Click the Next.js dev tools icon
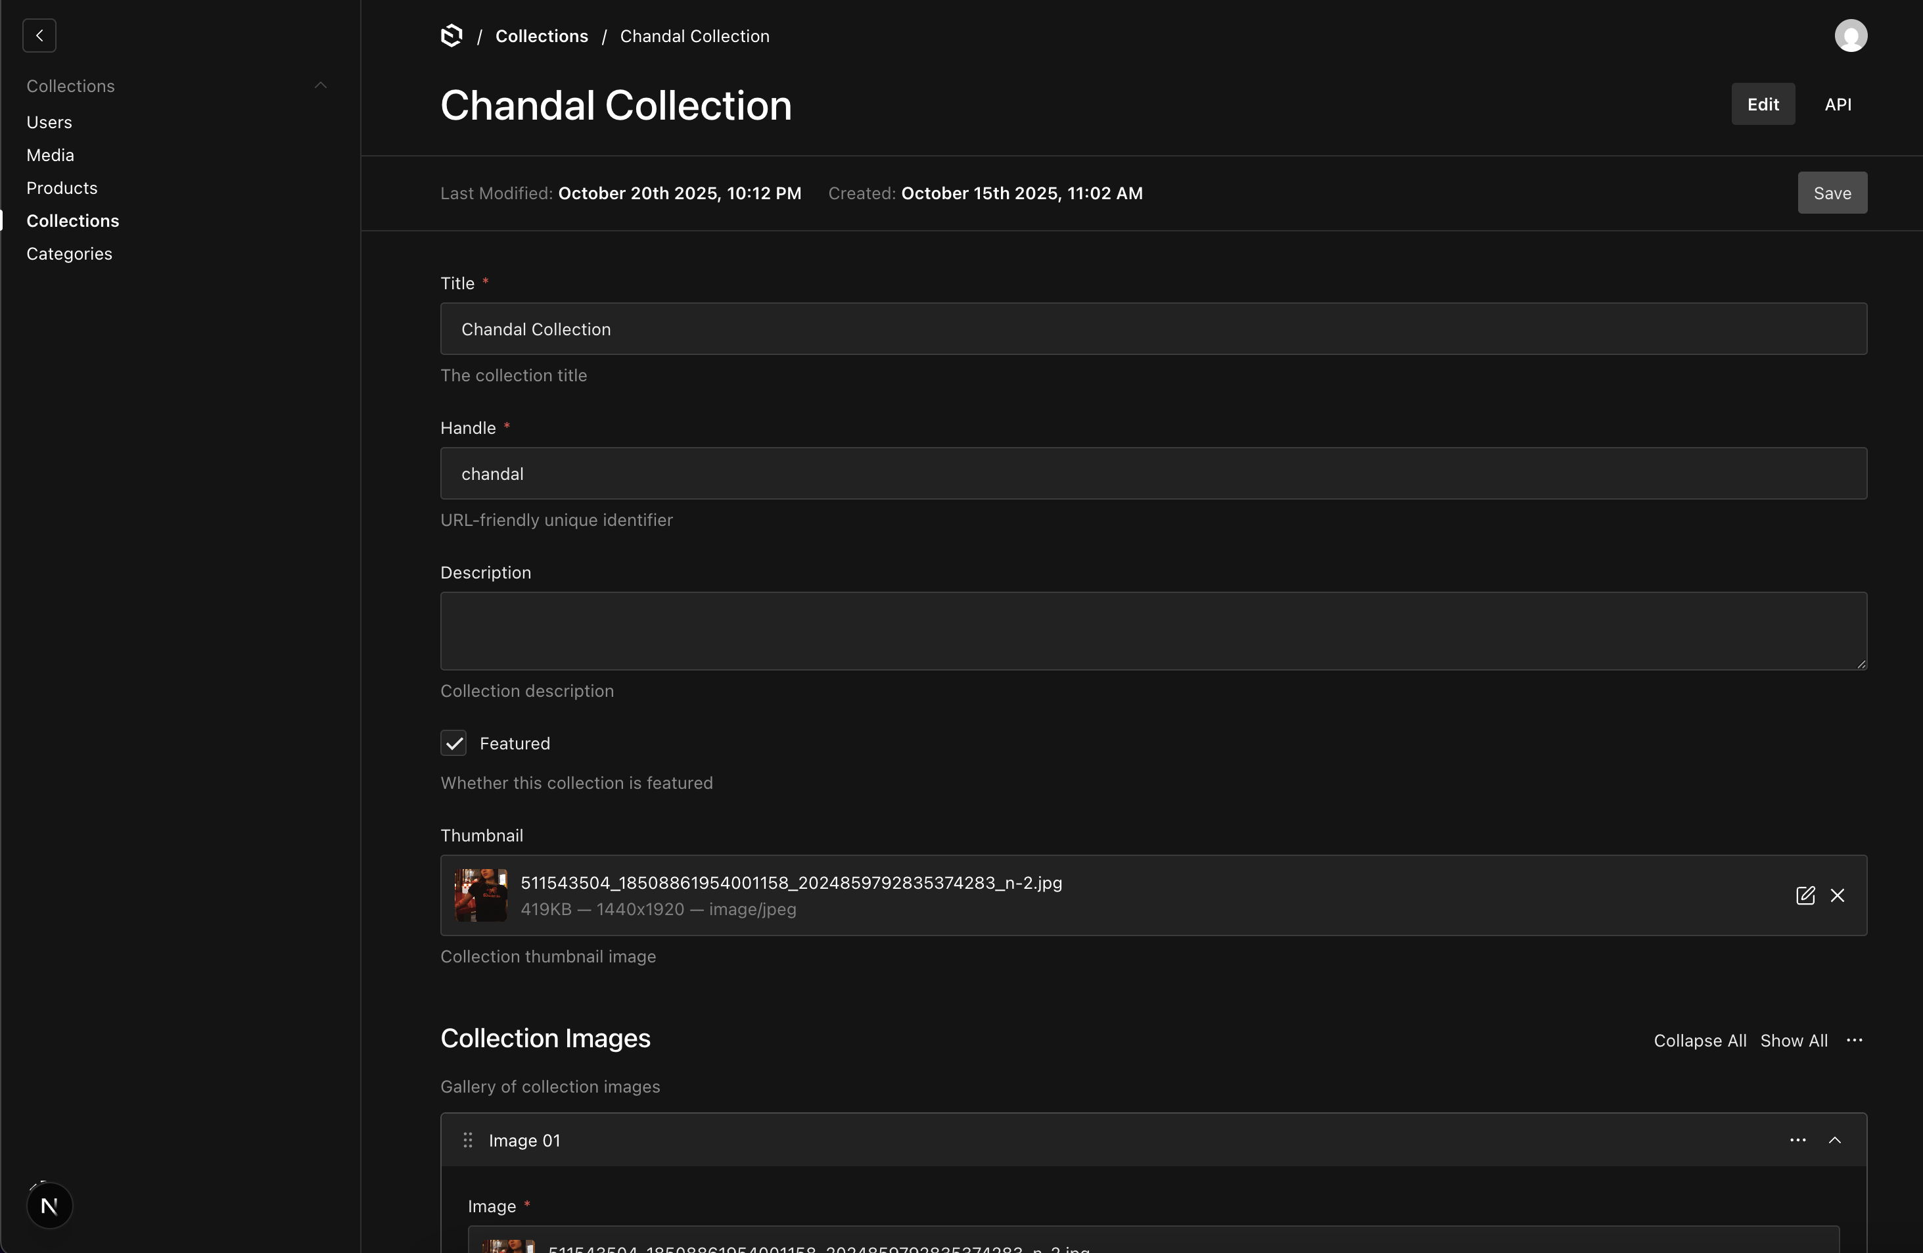Viewport: 1923px width, 1253px height. coord(49,1205)
